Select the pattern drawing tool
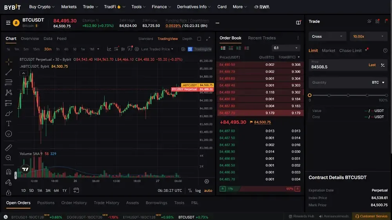Viewport: 392px width, 220px height. pos(9,92)
